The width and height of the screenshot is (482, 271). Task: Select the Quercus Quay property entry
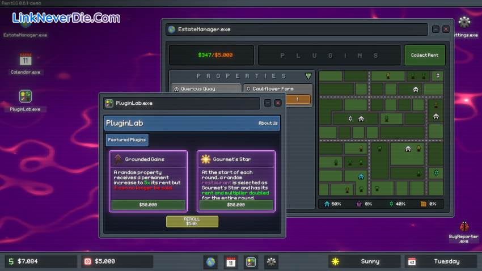(x=206, y=89)
